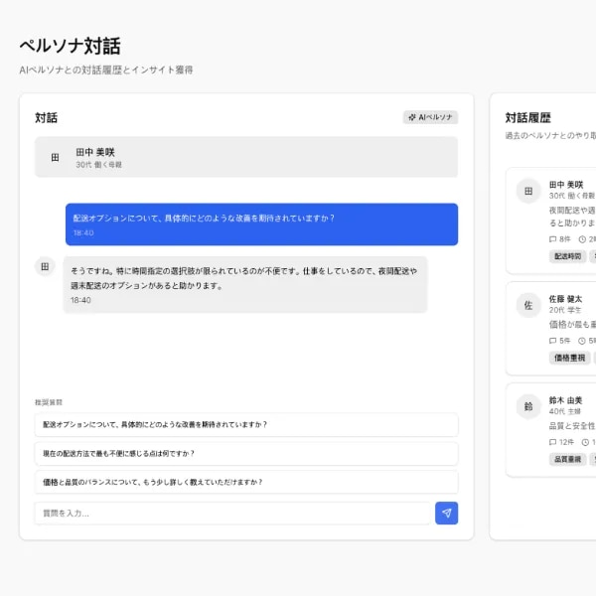Click the ペルソナ対話 page title

coord(70,46)
